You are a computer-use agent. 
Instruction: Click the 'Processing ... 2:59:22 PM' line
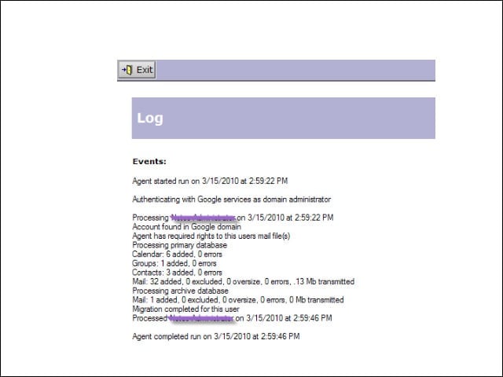tap(233, 218)
